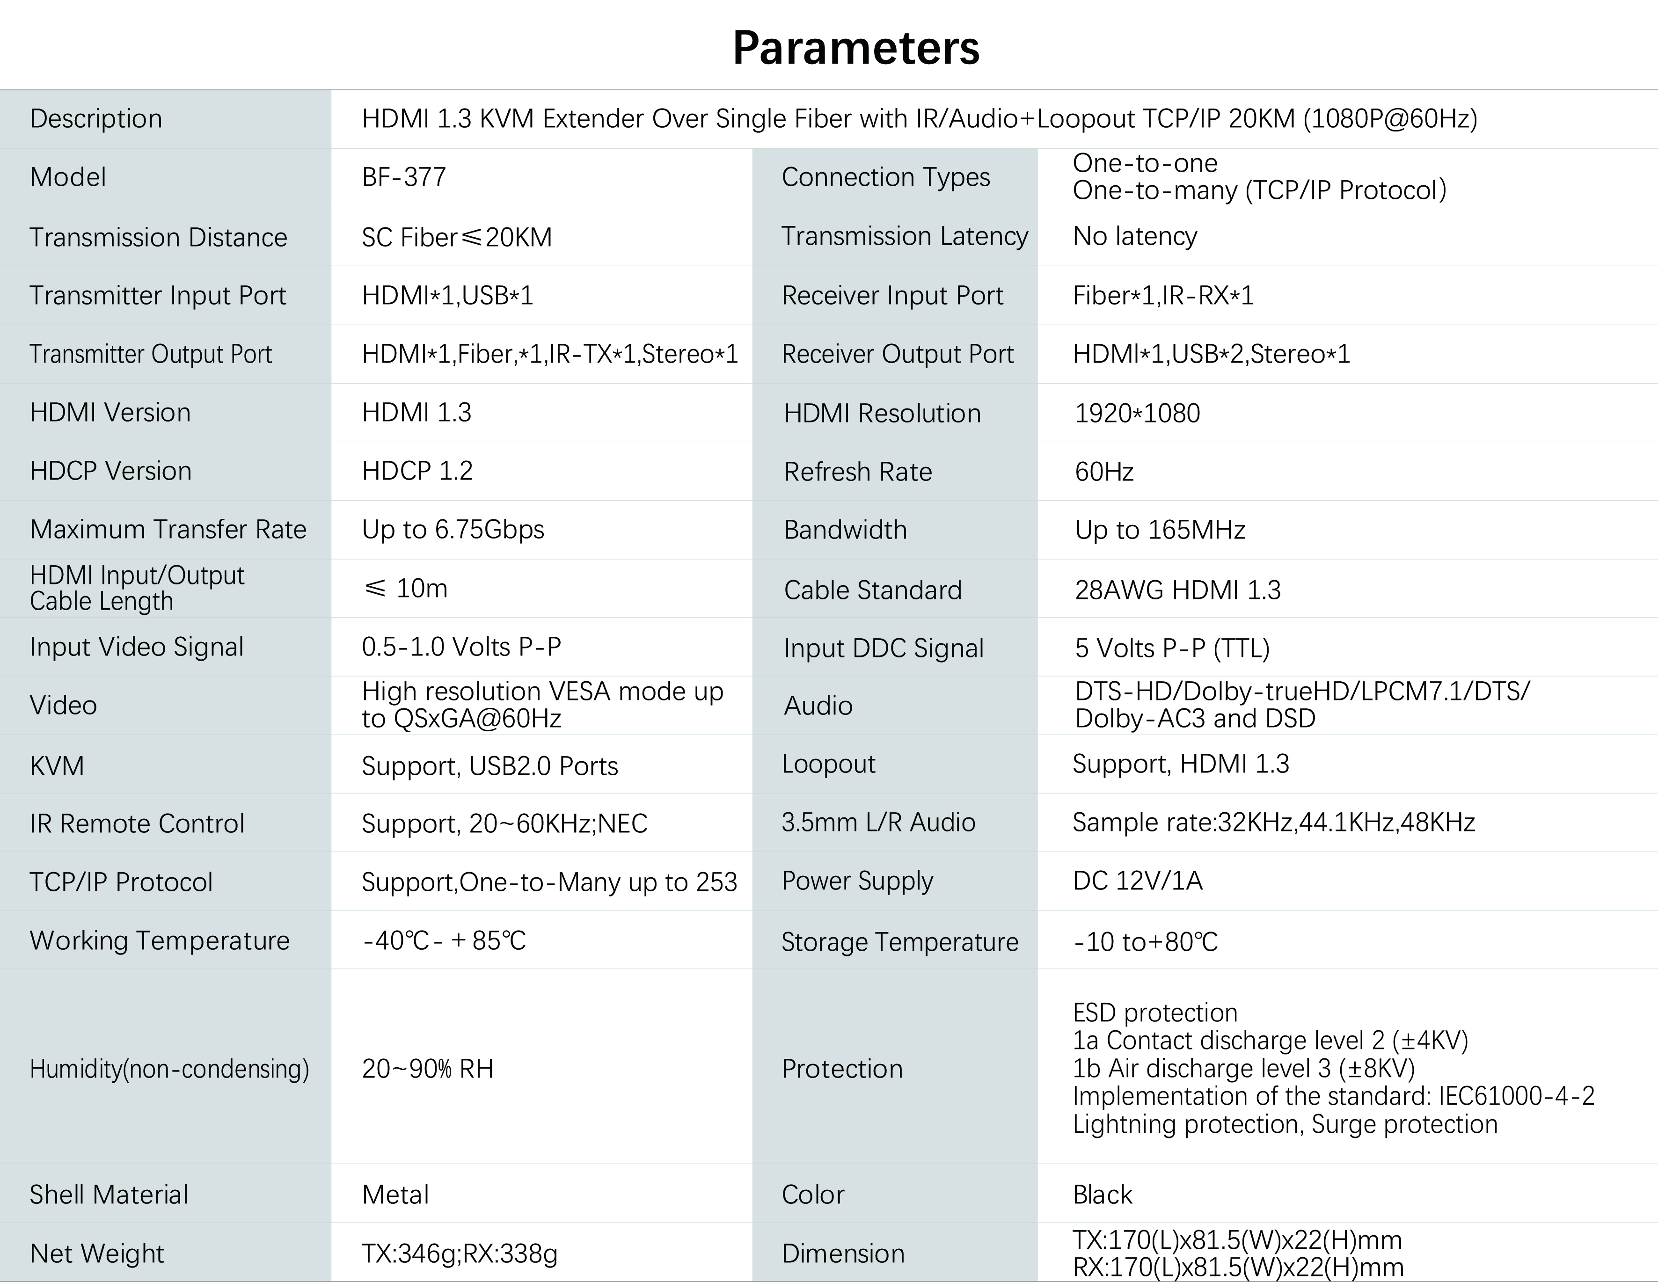Click the BF-377 model value
This screenshot has width=1658, height=1282.
pos(404,177)
